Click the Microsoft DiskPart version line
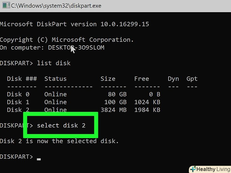This screenshot has height=173, width=231. pos(74,24)
